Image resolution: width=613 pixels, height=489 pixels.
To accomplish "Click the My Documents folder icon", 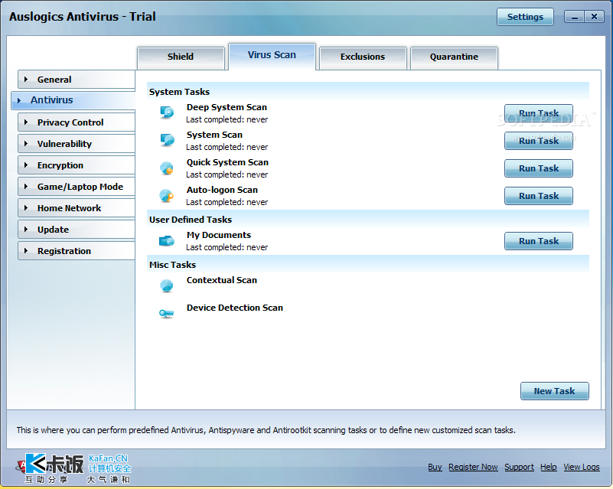I will [x=167, y=241].
